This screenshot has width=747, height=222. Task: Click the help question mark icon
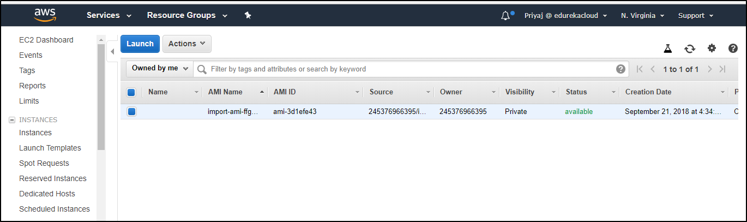click(733, 49)
